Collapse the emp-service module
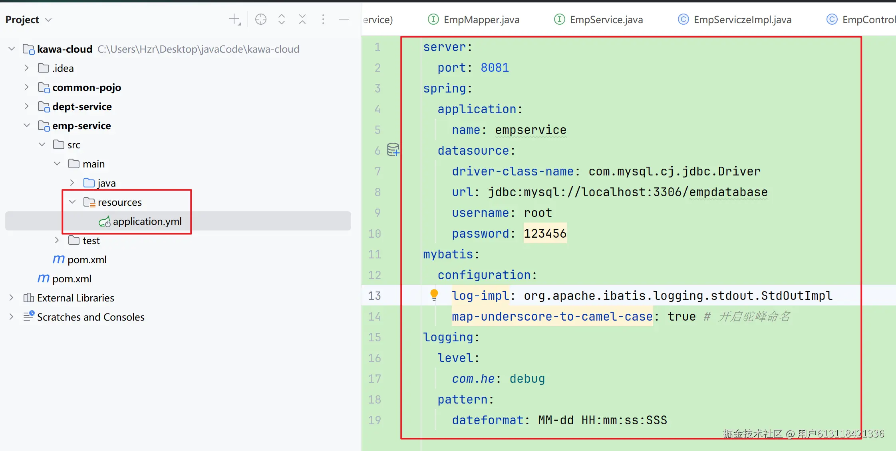Screen dimensions: 896x451 coord(26,126)
